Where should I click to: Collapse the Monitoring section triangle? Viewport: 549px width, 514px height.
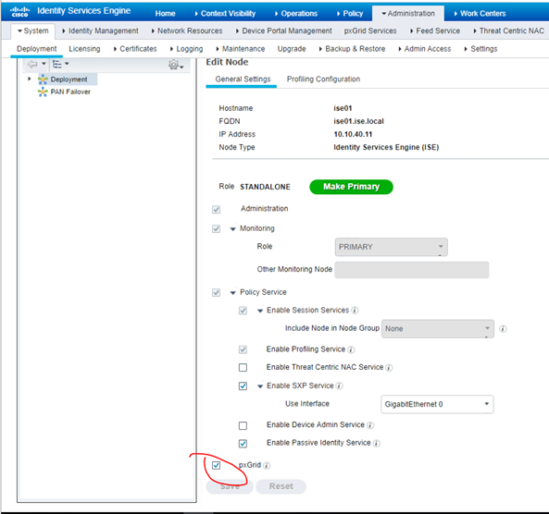[232, 229]
